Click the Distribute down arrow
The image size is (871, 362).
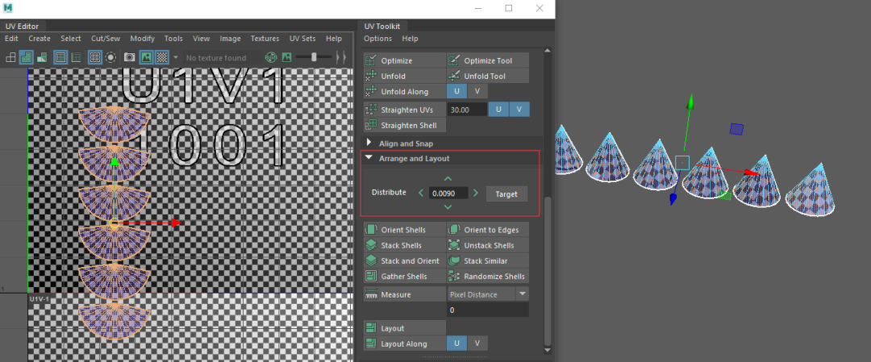click(x=448, y=207)
